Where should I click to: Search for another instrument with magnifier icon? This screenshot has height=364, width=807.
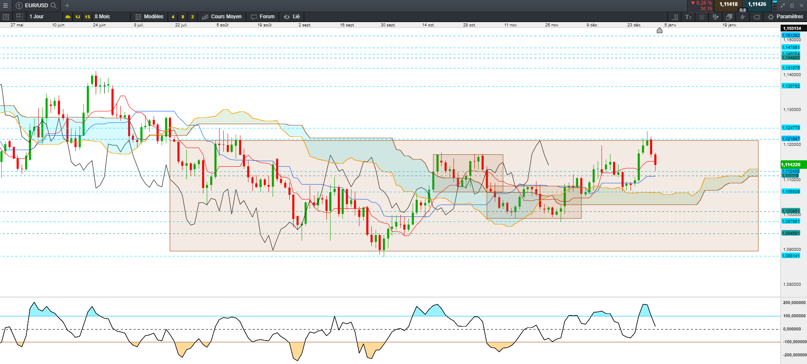point(54,6)
